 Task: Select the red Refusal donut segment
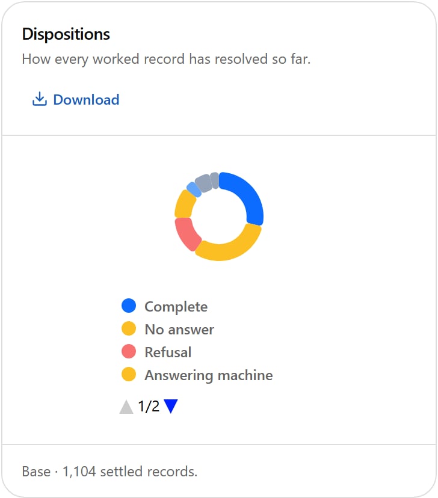tap(187, 233)
